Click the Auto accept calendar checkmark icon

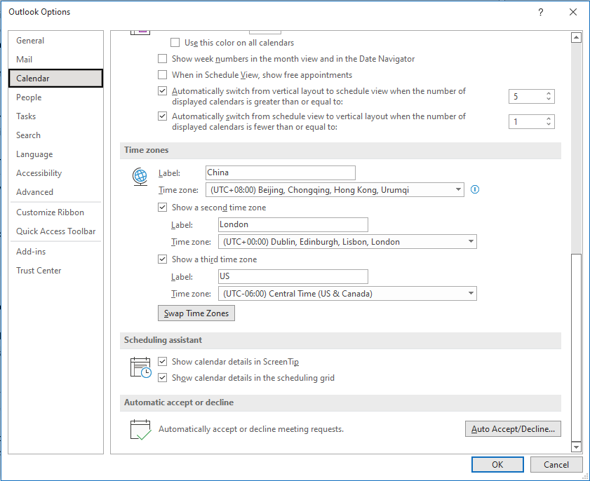click(141, 429)
